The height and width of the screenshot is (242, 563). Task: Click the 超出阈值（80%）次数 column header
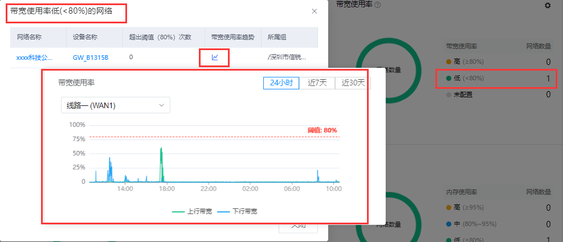coord(160,37)
